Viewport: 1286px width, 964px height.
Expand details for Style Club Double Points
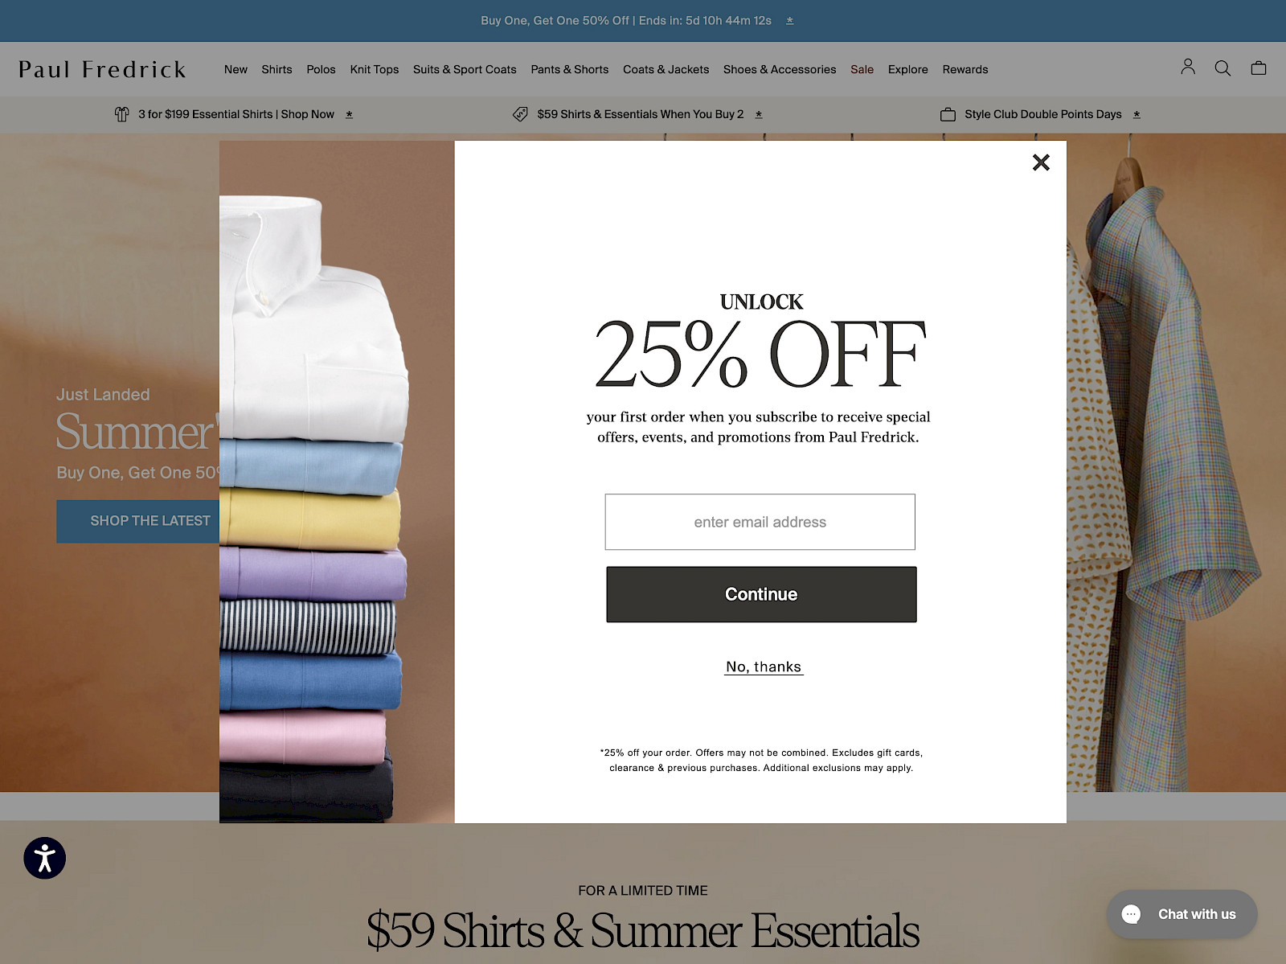tap(1137, 114)
